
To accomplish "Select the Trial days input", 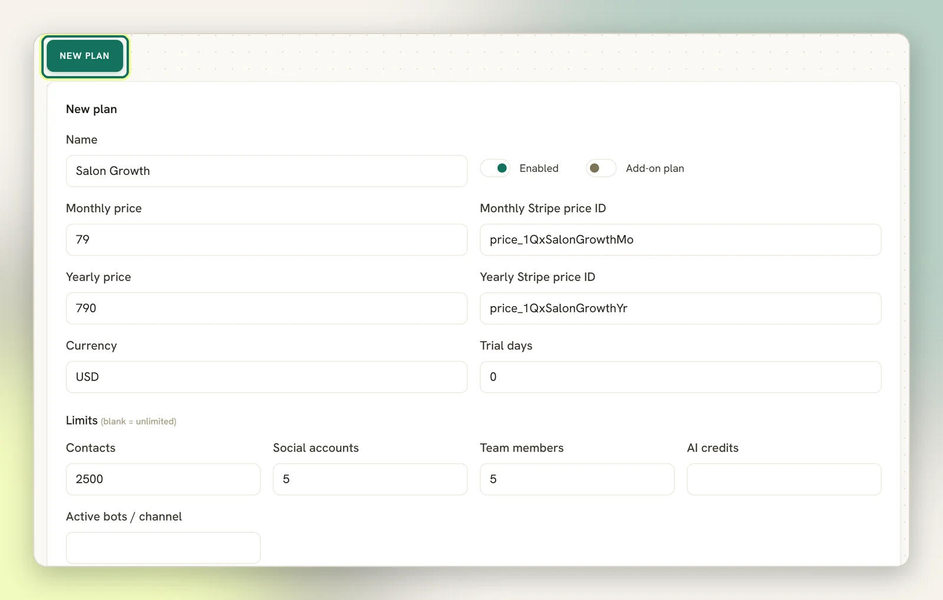I will pyautogui.click(x=681, y=377).
